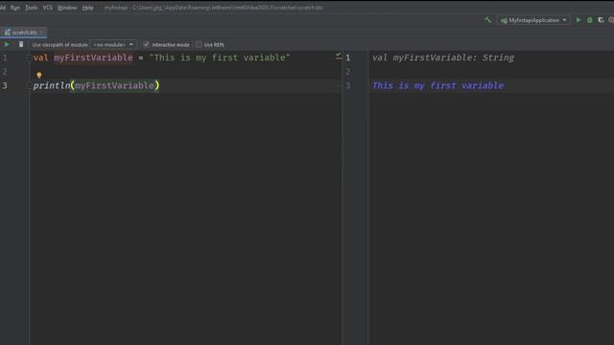Viewport: 614px width, 345px height.
Task: Click 'Use classpath of module' label
Action: (59, 45)
